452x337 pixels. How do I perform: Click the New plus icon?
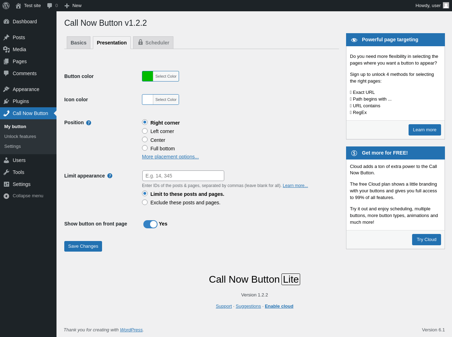click(x=67, y=6)
